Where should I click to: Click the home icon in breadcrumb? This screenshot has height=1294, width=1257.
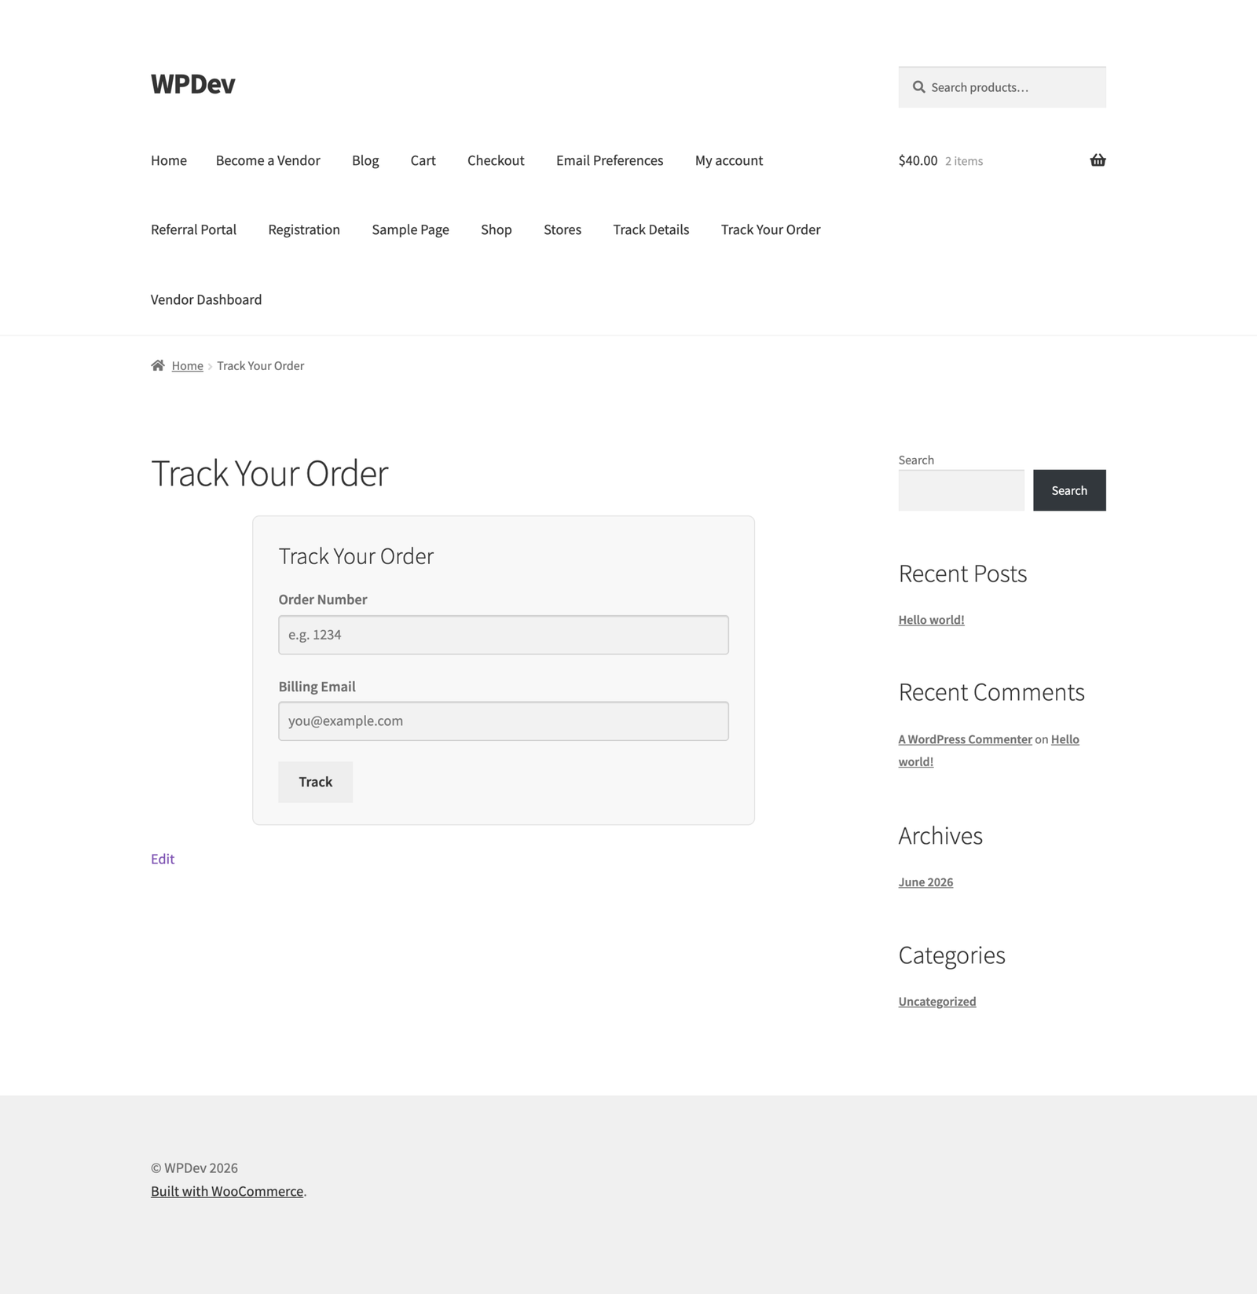click(x=158, y=365)
